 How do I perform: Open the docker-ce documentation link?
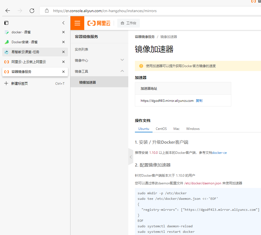[219, 153]
